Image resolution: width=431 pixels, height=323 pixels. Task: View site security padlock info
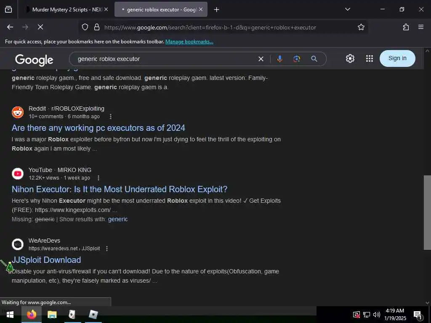point(96,27)
